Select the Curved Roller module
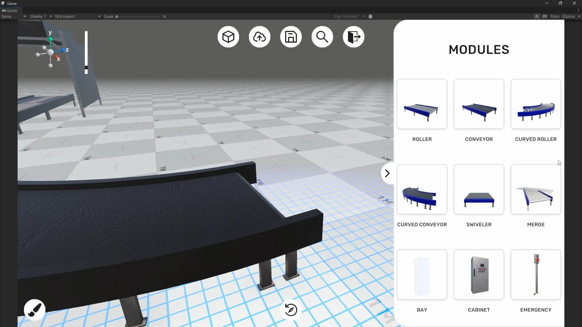Image resolution: width=582 pixels, height=327 pixels. (536, 104)
